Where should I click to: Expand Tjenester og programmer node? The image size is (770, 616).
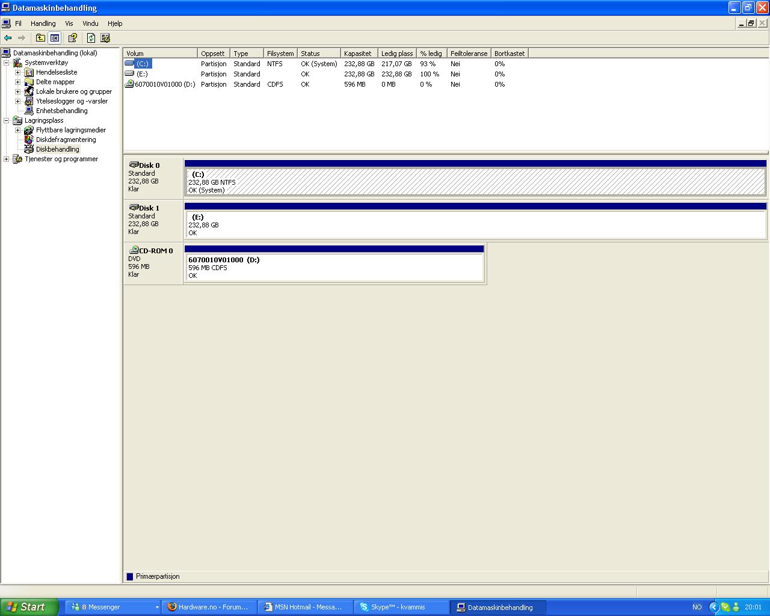7,159
